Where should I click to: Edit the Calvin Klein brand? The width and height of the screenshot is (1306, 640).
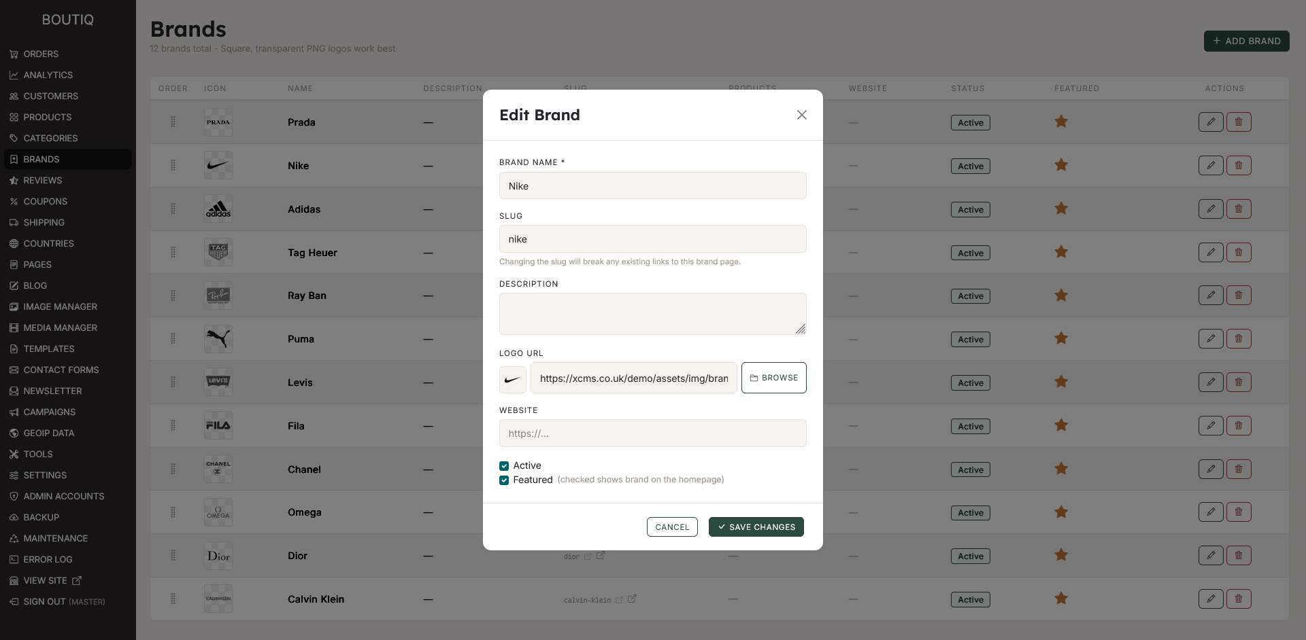1211,599
